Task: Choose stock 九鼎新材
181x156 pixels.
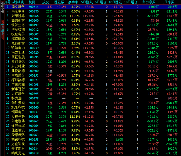Action: (18, 43)
